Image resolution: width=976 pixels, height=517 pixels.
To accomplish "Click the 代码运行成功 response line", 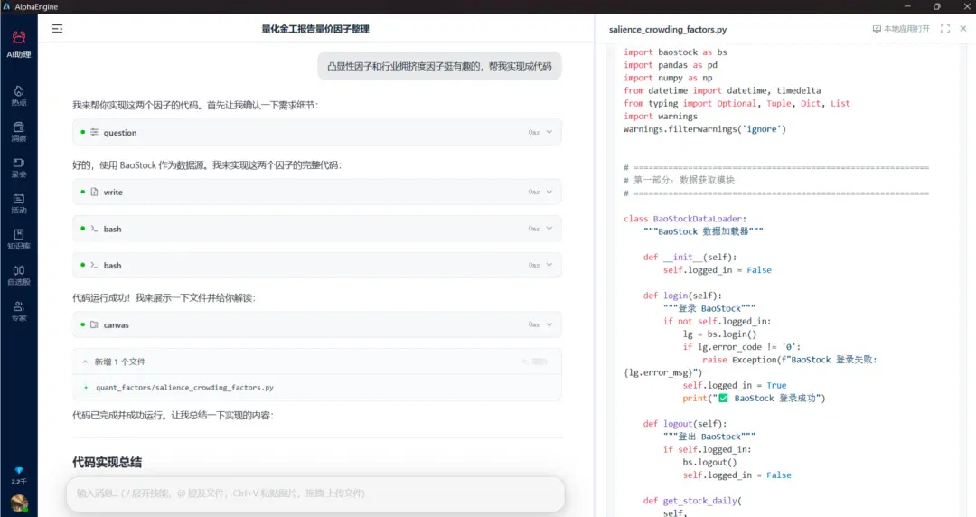I will click(164, 297).
